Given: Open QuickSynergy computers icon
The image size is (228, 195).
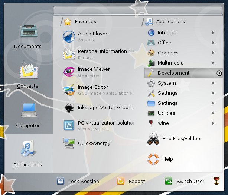Looking at the screenshot, I should click(x=69, y=144).
